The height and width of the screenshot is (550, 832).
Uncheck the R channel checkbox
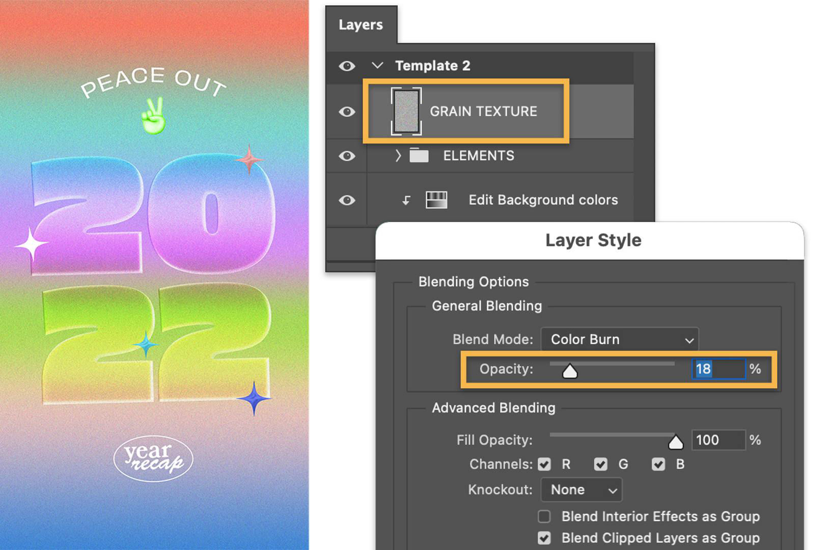point(544,464)
